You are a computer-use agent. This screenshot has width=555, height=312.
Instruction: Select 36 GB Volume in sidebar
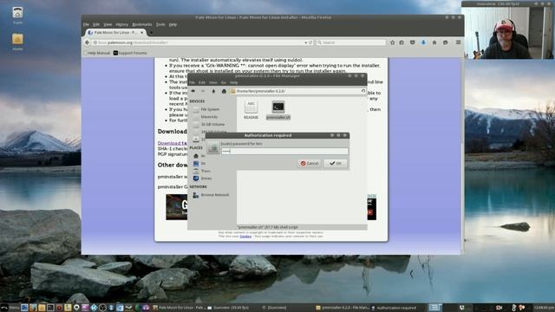tap(212, 125)
